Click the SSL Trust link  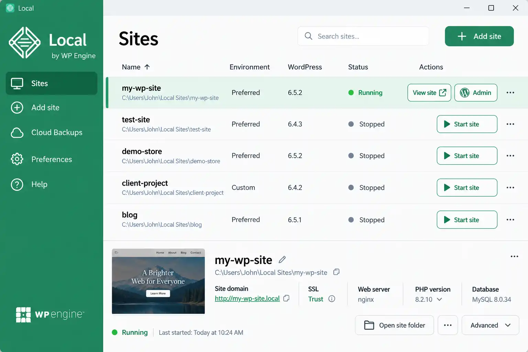click(316, 299)
